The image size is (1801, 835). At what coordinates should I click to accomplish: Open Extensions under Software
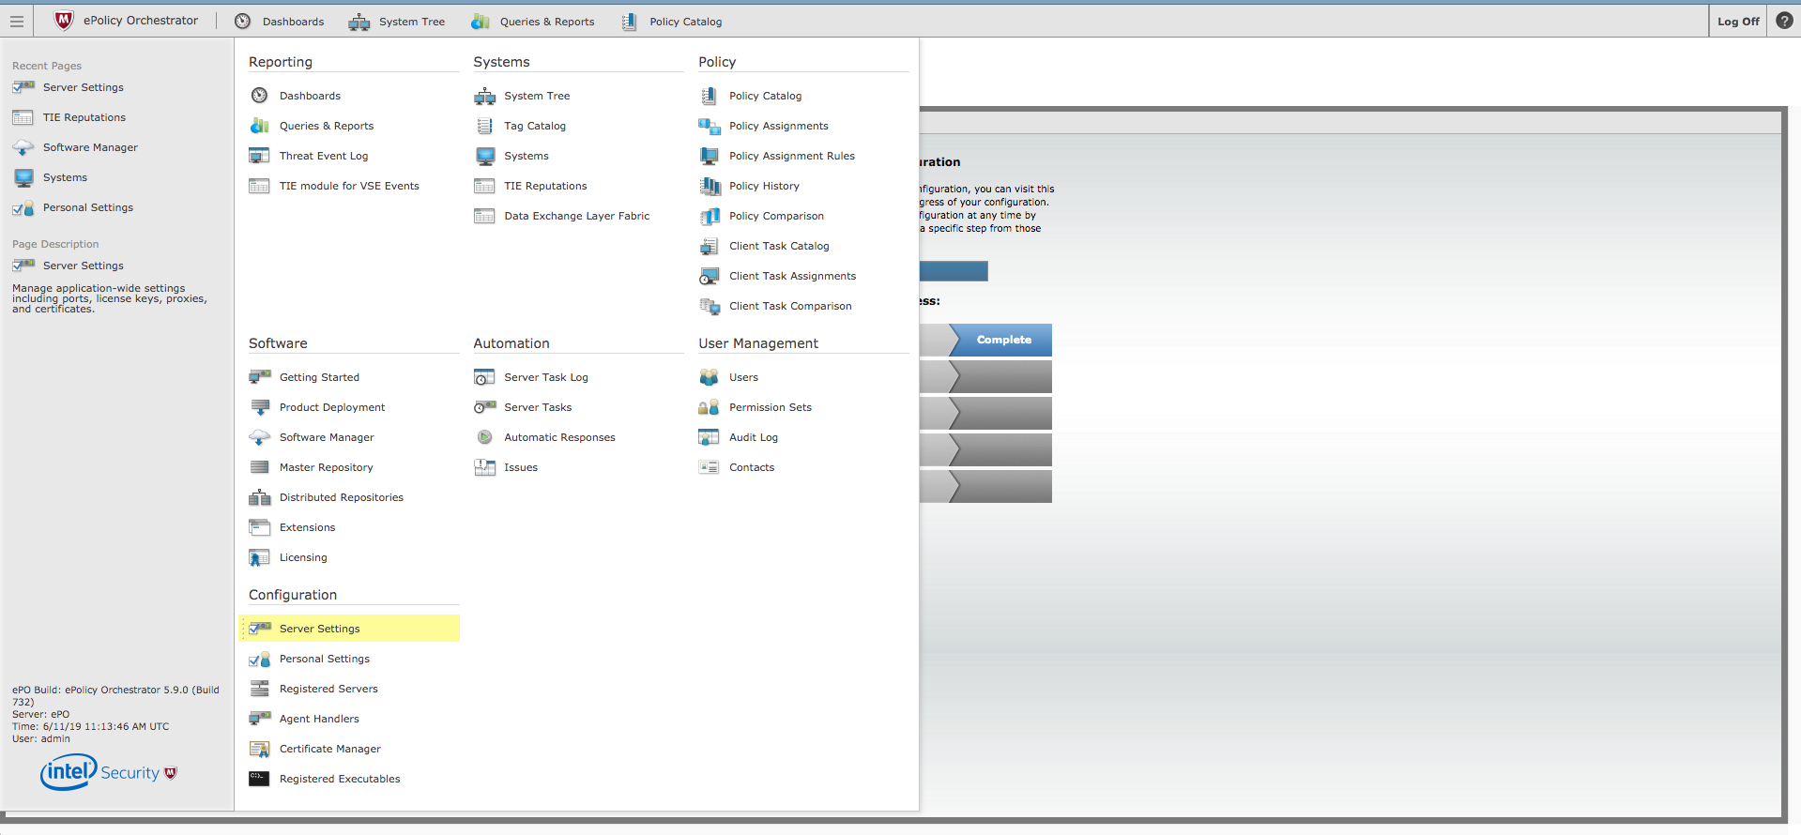pos(307,527)
